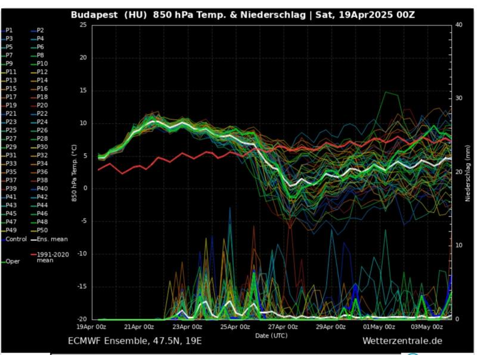Pick the "P40" legend label
The image size is (477, 355).
coord(39,189)
